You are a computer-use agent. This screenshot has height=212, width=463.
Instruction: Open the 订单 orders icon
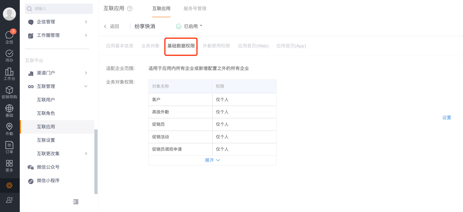tap(10, 145)
